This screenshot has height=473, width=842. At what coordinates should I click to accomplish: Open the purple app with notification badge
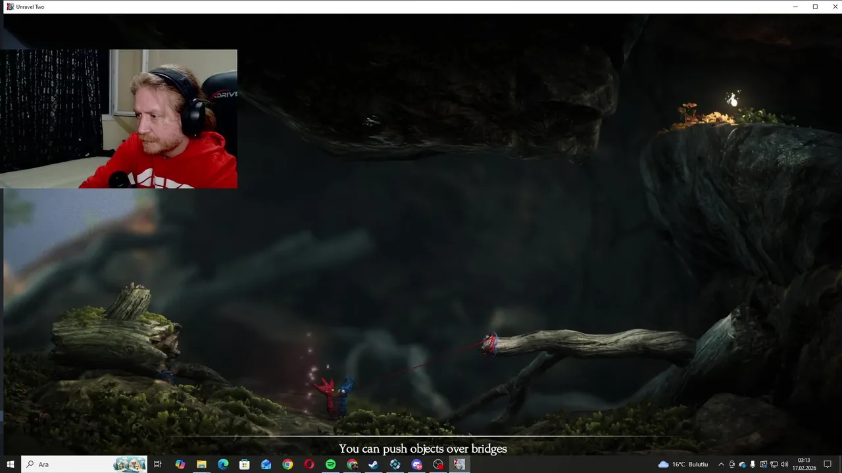[417, 464]
